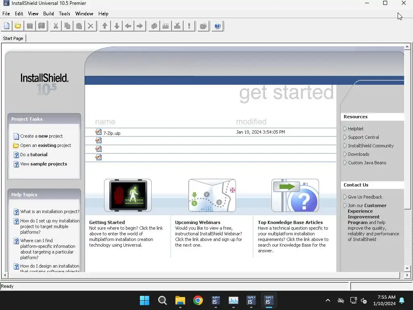Click the stacked-layers build toolbar icon

pos(154,26)
